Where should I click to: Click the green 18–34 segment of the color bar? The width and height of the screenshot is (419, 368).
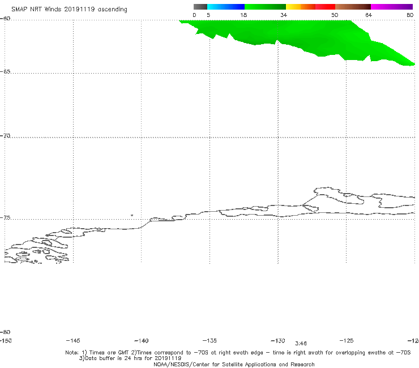tap(265, 7)
